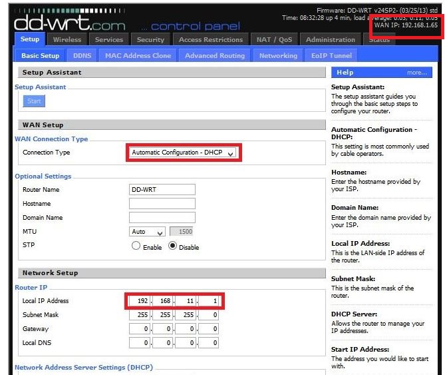Click Local DNS second octet field

coord(162,342)
